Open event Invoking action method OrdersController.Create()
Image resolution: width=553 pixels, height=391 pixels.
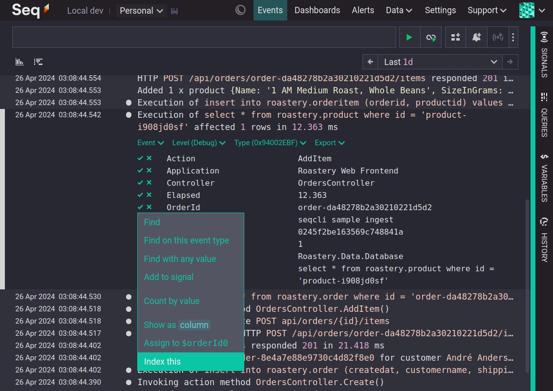pos(260,382)
